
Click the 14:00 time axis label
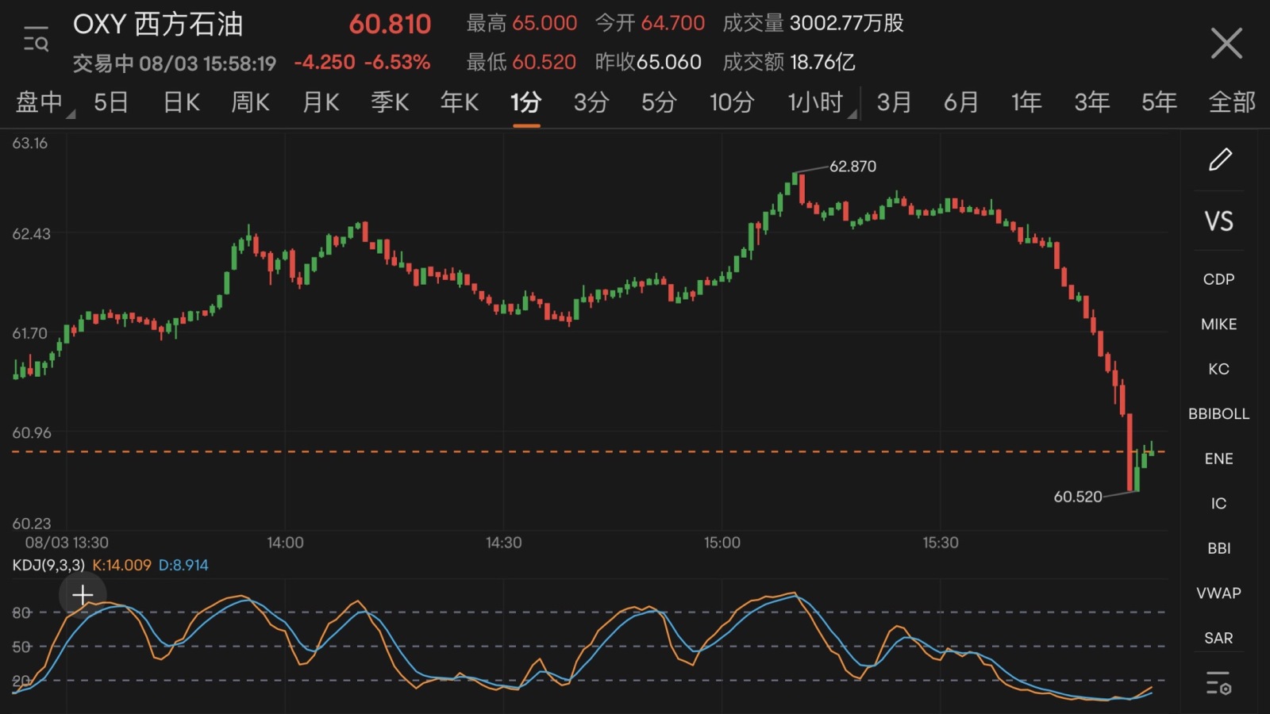pyautogui.click(x=285, y=543)
